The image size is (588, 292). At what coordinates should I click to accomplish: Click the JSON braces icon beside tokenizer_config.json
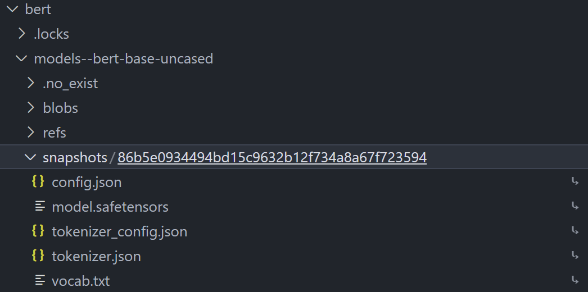(38, 231)
